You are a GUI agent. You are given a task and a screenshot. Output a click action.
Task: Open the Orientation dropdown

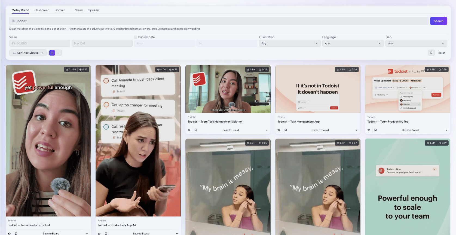click(289, 43)
